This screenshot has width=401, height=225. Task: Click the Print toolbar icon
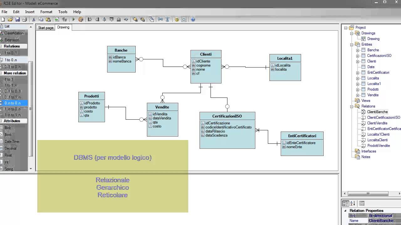coord(24,19)
